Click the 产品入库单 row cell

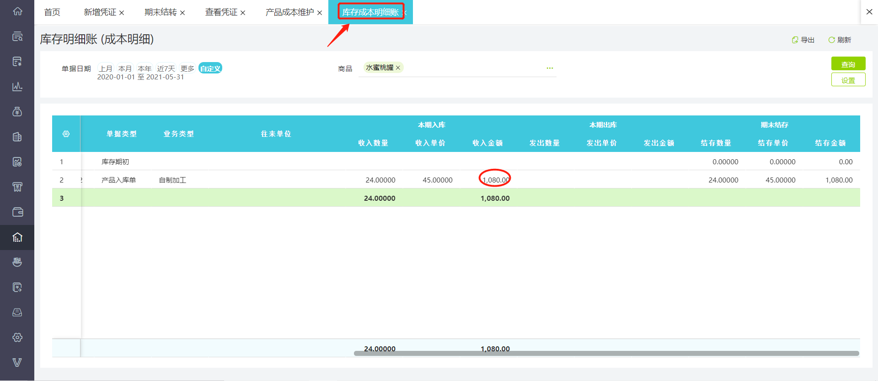coord(118,180)
